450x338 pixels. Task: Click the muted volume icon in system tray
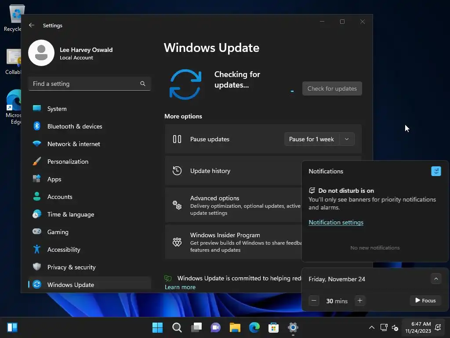[395, 327]
